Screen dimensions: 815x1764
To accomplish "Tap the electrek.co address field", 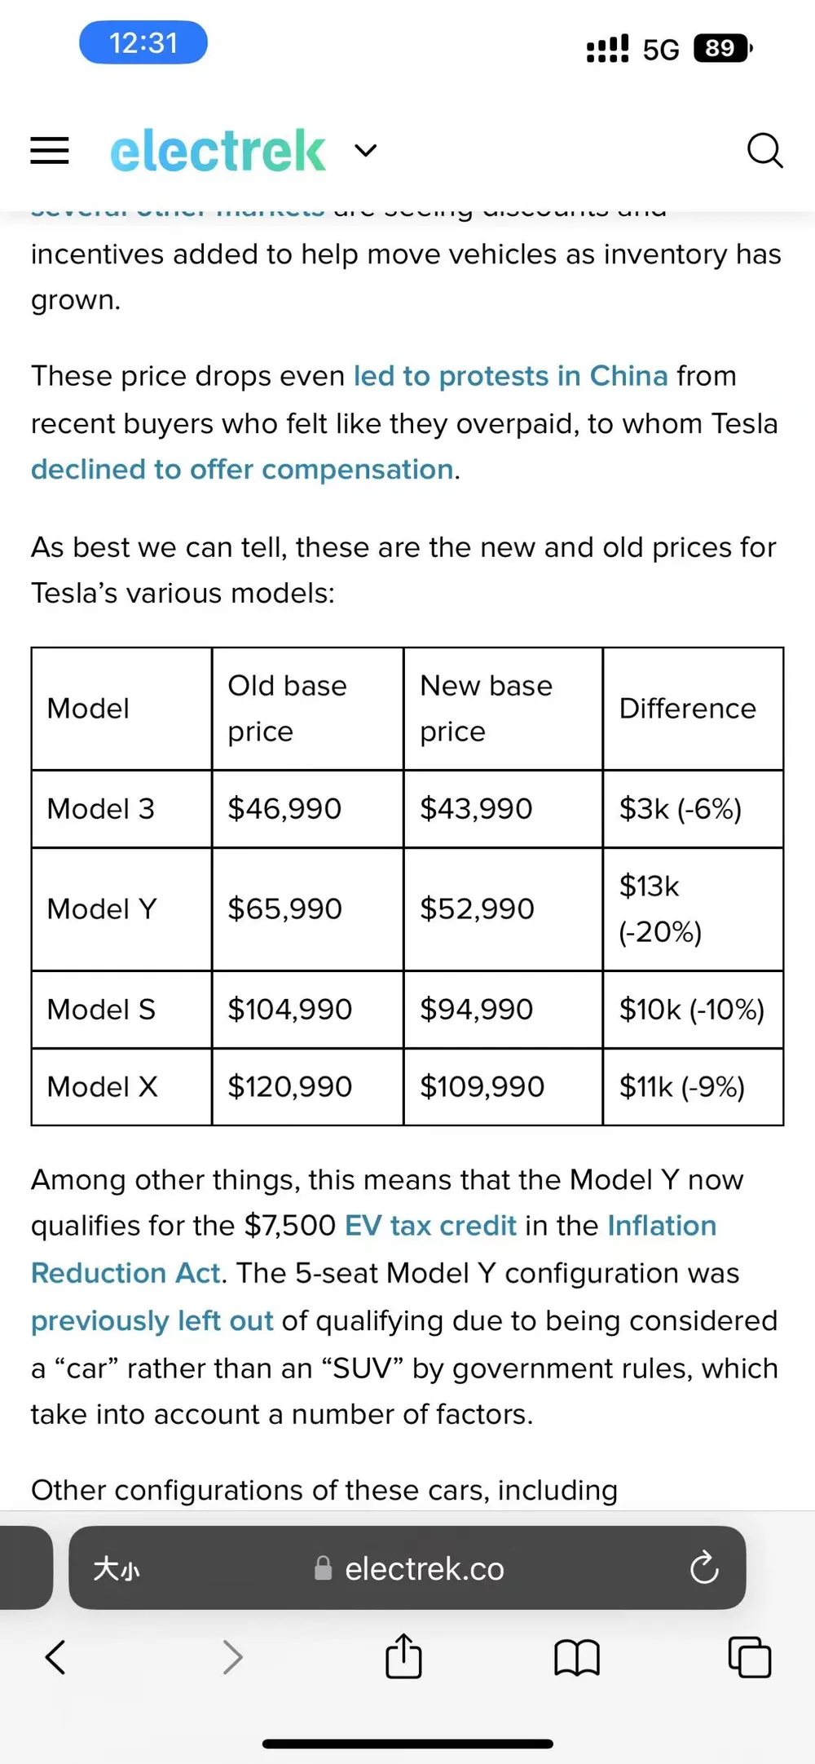I will [x=407, y=1567].
